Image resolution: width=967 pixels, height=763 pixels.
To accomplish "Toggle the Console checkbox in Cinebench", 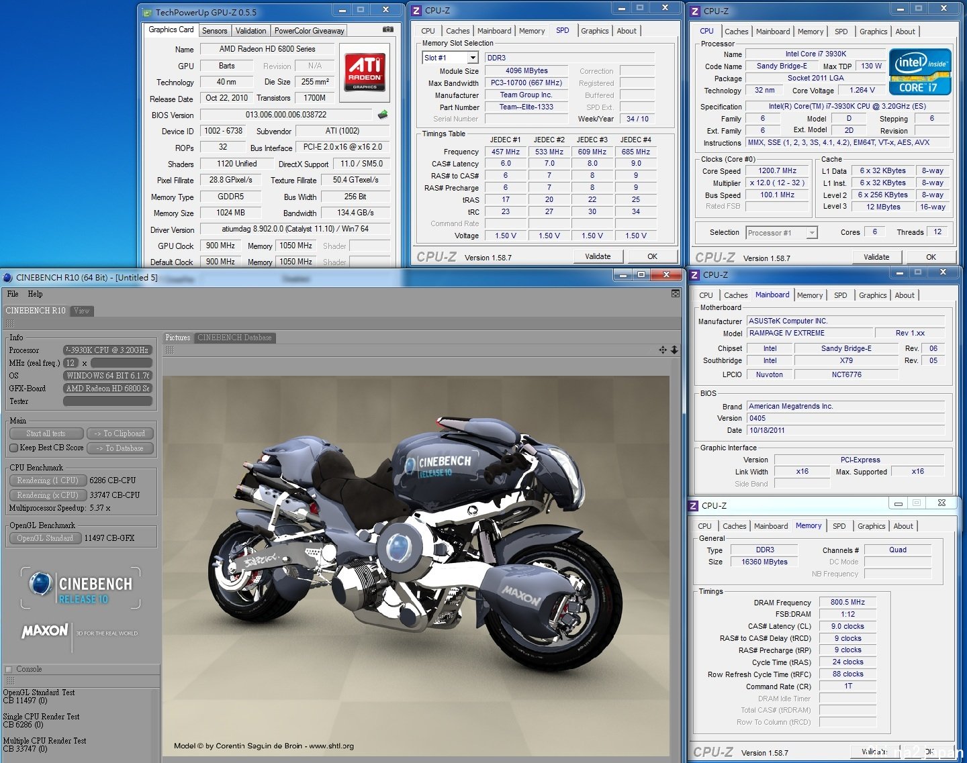I will click(9, 669).
